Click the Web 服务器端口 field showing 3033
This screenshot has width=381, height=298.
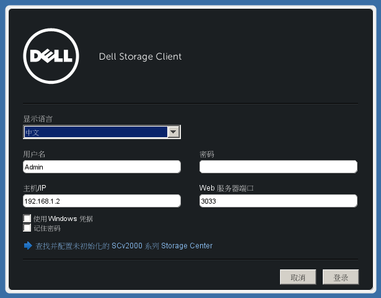coord(278,201)
